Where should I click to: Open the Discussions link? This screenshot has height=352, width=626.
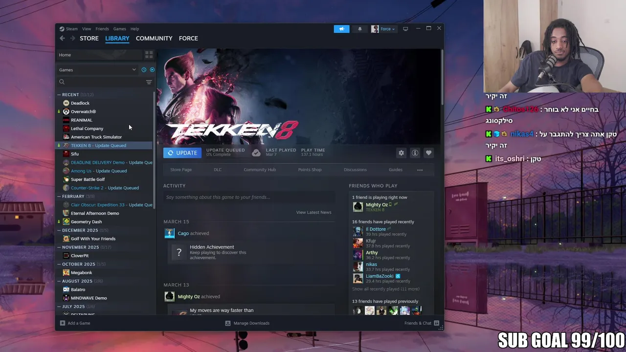point(355,170)
